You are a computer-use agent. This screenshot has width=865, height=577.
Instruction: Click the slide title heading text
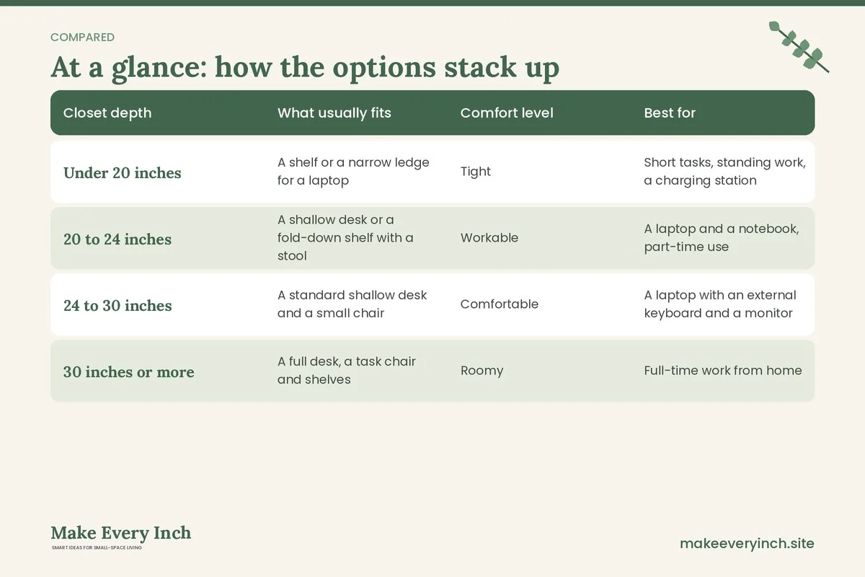click(305, 67)
